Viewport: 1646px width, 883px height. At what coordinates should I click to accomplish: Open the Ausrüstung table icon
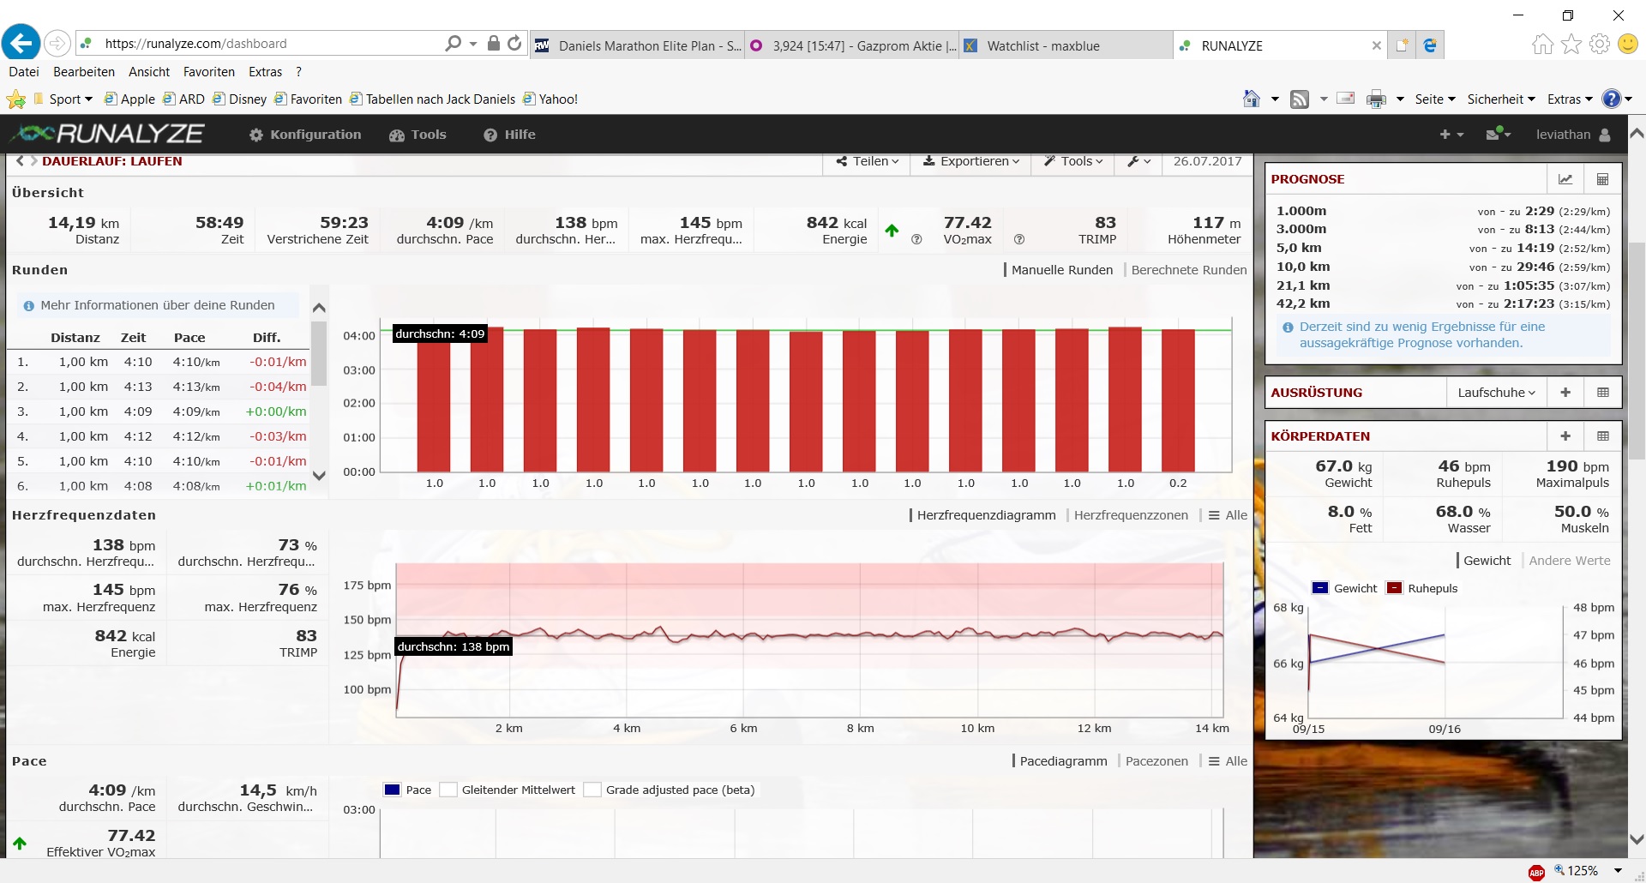point(1602,393)
